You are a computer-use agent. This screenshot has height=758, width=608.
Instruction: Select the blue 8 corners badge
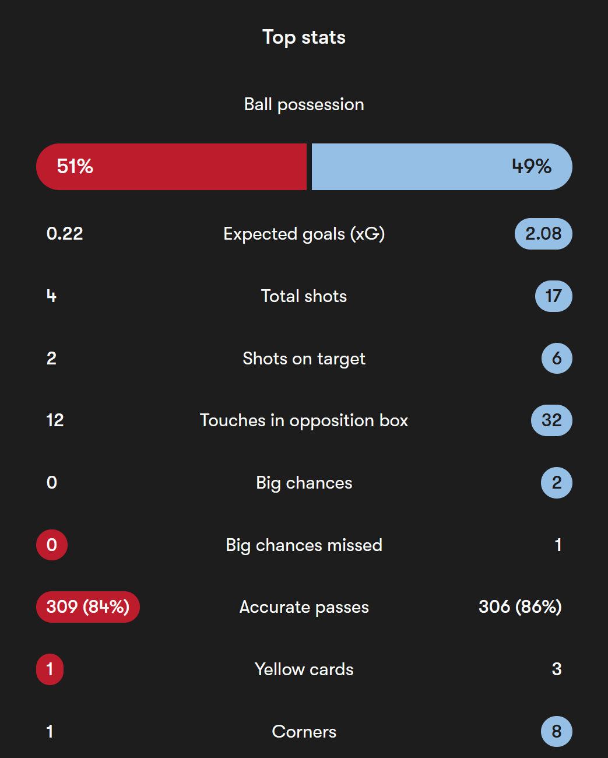coord(557,732)
